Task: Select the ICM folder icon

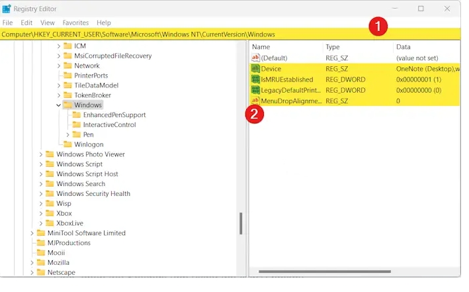Action: pos(68,46)
